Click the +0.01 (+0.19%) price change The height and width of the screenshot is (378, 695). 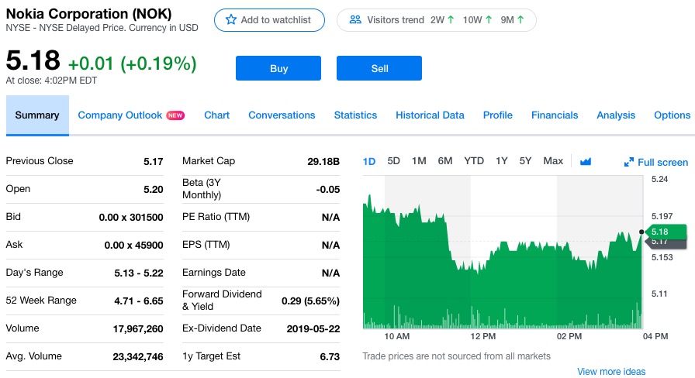tap(132, 64)
